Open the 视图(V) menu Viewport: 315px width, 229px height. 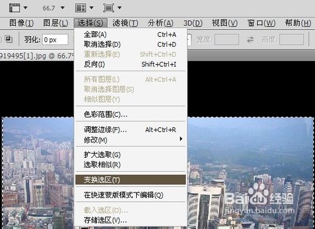pyautogui.click(x=225, y=23)
